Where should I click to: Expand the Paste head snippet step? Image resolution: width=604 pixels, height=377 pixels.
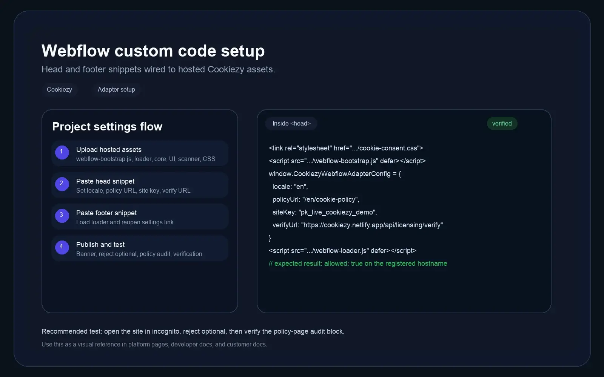pyautogui.click(x=140, y=185)
